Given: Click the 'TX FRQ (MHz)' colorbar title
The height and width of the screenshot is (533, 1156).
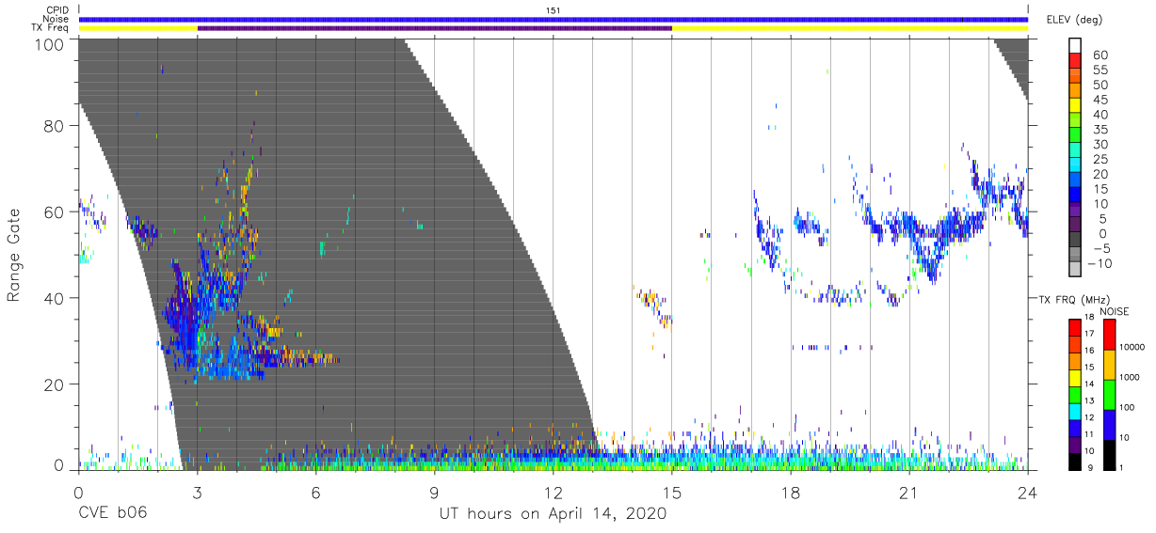Looking at the screenshot, I should (x=1074, y=300).
